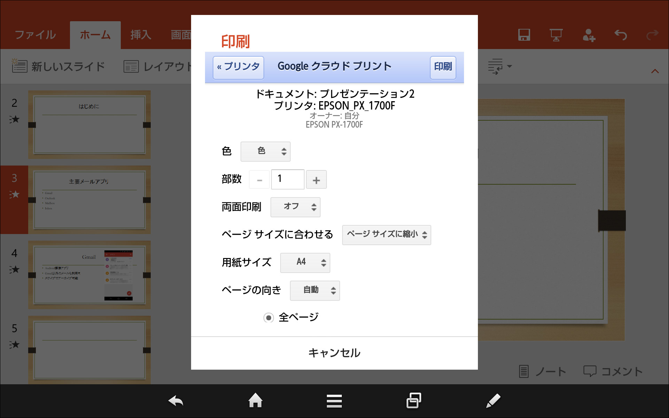Start the slideshow with the present icon
Image resolution: width=669 pixels, height=418 pixels.
click(x=556, y=34)
